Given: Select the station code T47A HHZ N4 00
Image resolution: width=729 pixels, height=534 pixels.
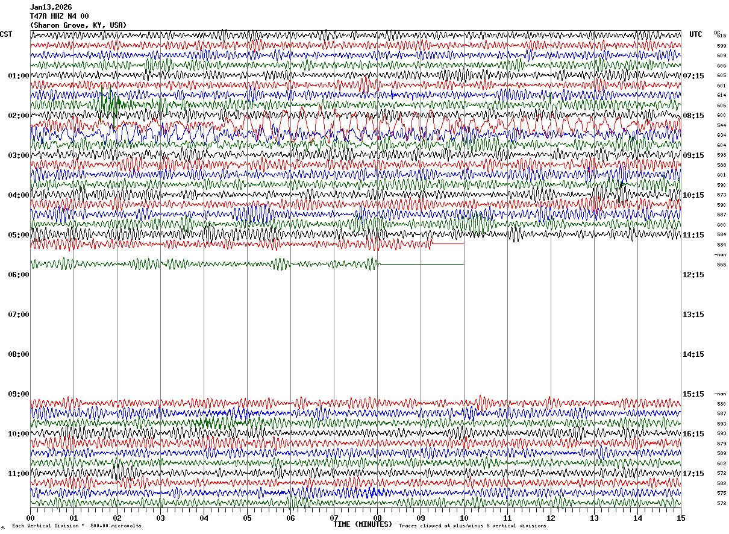Looking at the screenshot, I should coord(60,16).
